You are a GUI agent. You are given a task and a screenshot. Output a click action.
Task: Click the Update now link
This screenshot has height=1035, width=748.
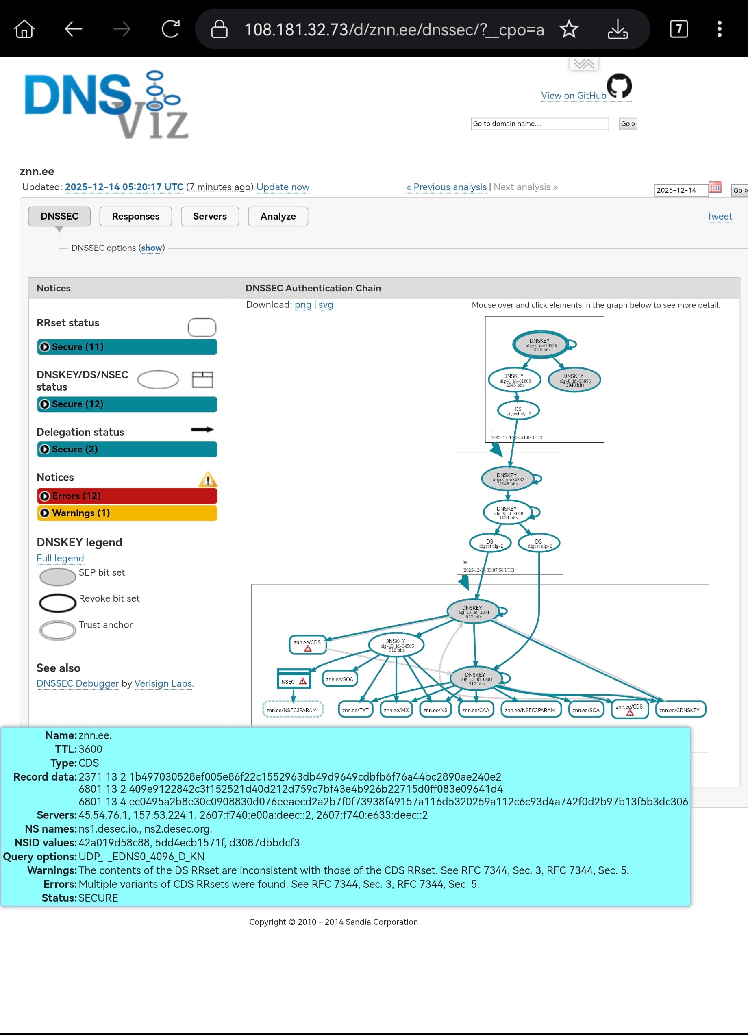coord(283,187)
